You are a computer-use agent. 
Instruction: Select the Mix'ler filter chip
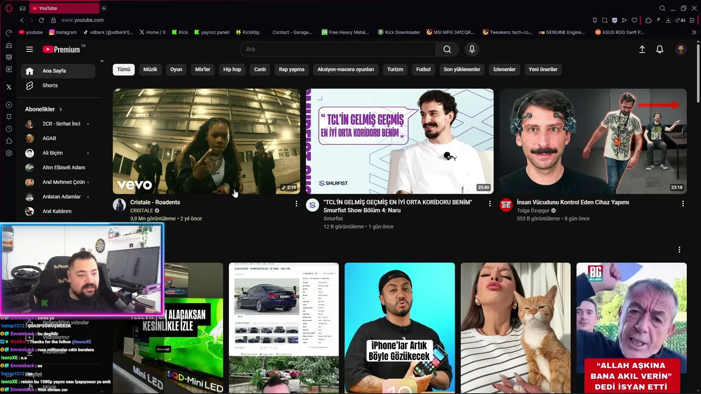tap(203, 69)
